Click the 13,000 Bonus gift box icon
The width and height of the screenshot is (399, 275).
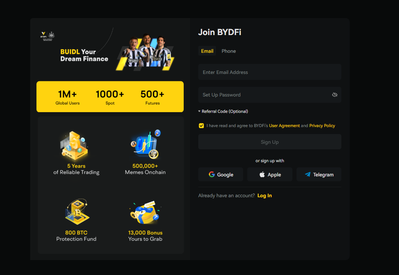(145, 212)
